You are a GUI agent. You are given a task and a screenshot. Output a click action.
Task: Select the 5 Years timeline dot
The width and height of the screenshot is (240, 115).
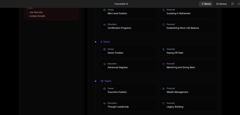coord(96,42)
